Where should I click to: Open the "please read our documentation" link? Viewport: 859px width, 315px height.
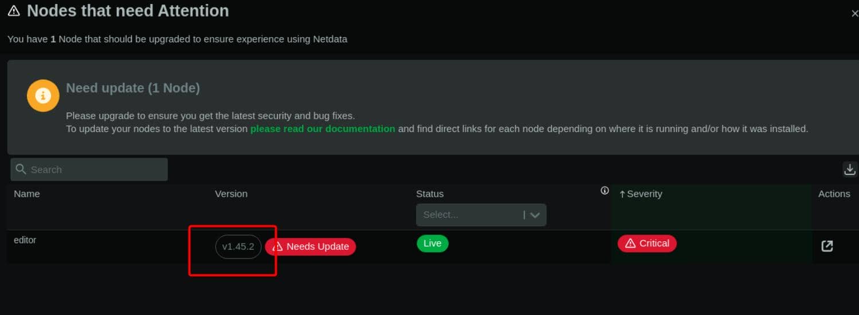(x=323, y=129)
